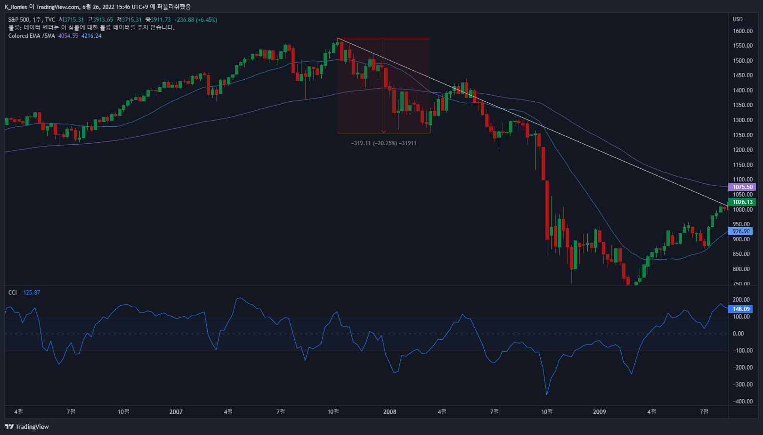Click the 1400.00 price axis label
The image size is (763, 435).
pyautogui.click(x=743, y=90)
